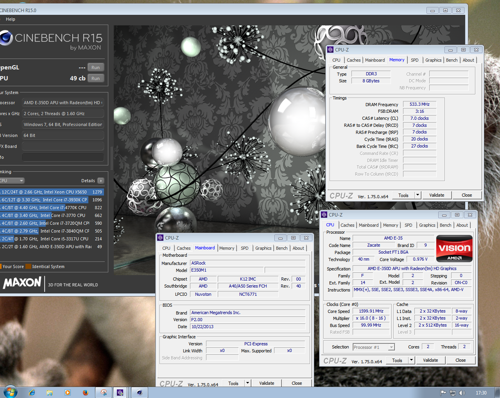Image resolution: width=500 pixels, height=398 pixels.
Task: Expand ranking Details arrow in Cinebench
Action: click(101, 181)
